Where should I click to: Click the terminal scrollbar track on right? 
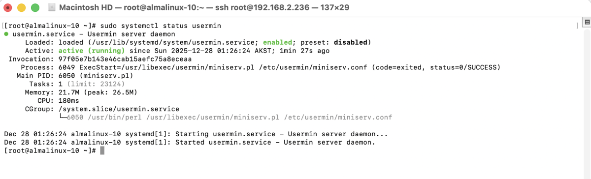pyautogui.click(x=586, y=103)
